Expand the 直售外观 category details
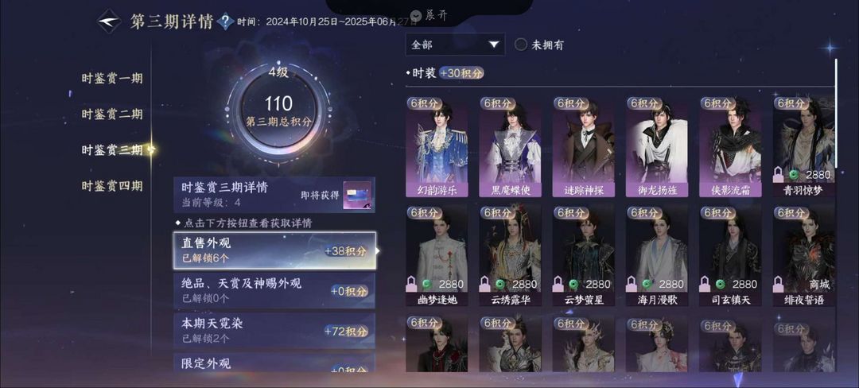The image size is (859, 388). (x=275, y=250)
